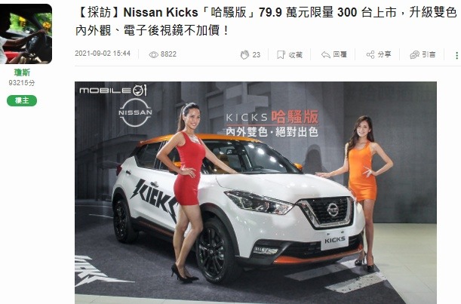The height and width of the screenshot is (304, 461).
Task: Open the green three-dot more options menu
Action: pyautogui.click(x=456, y=55)
